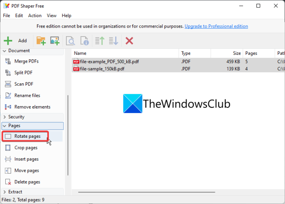285x204 pixels.
Task: Click the 139 KB size cell
Action: 233,69
